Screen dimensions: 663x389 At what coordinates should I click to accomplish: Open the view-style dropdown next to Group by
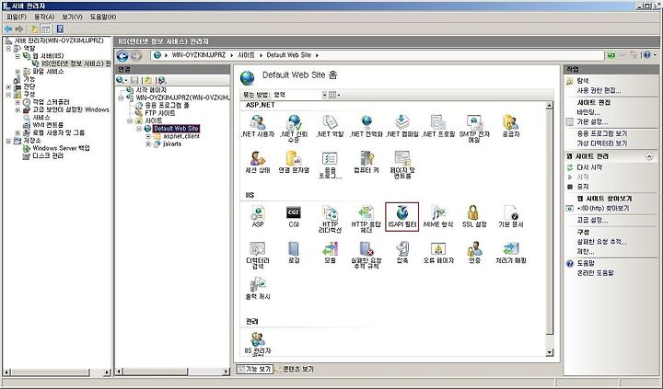(334, 95)
